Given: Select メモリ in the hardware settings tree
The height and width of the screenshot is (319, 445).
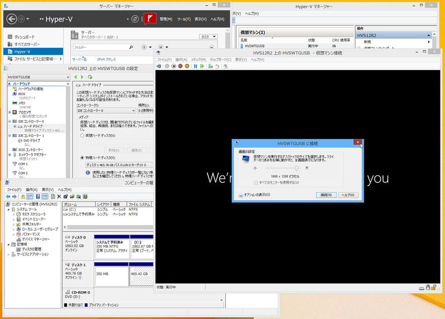Looking at the screenshot, I should pos(22,103).
